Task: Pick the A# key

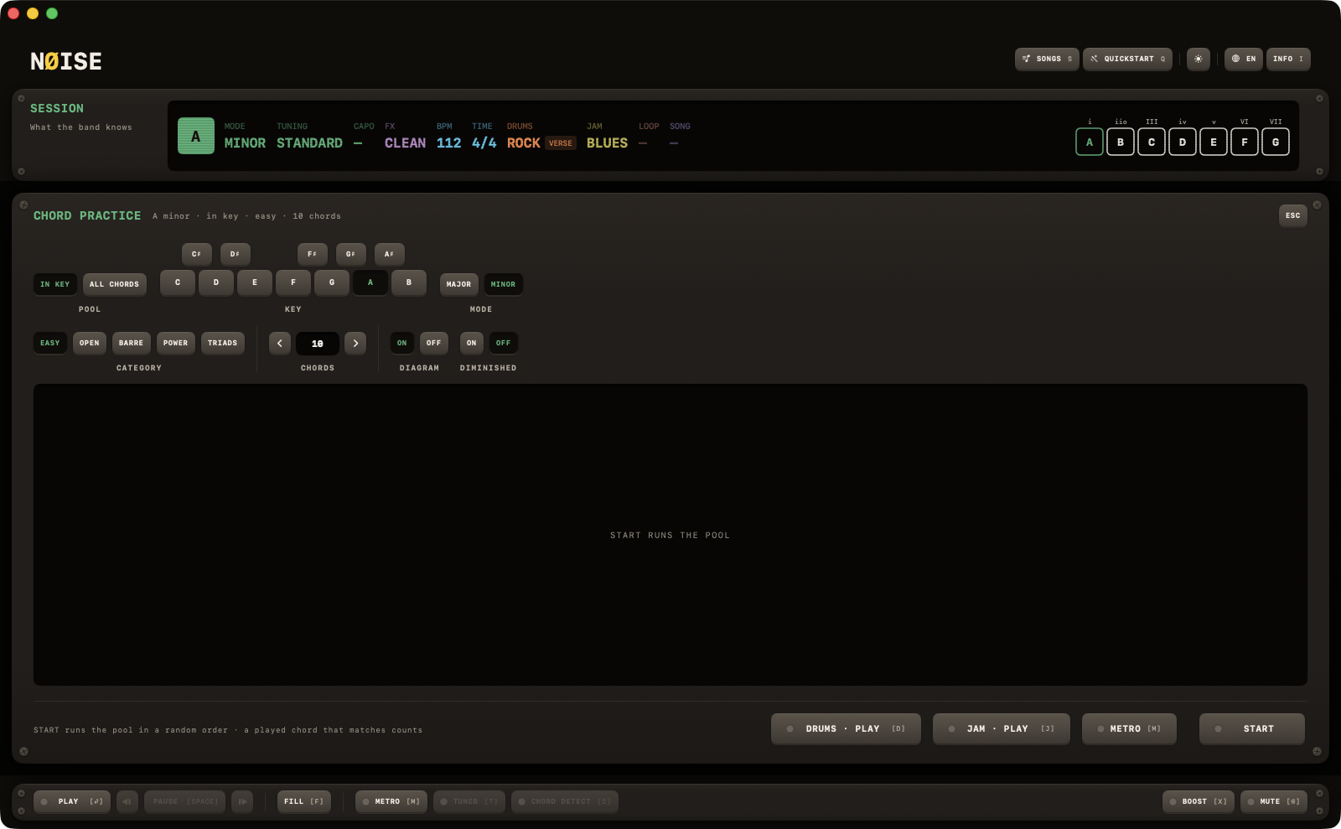Action: [389, 254]
